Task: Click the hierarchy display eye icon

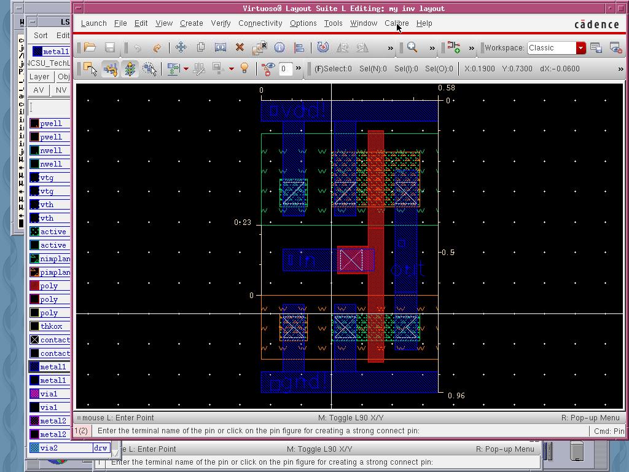Action: pyautogui.click(x=268, y=69)
